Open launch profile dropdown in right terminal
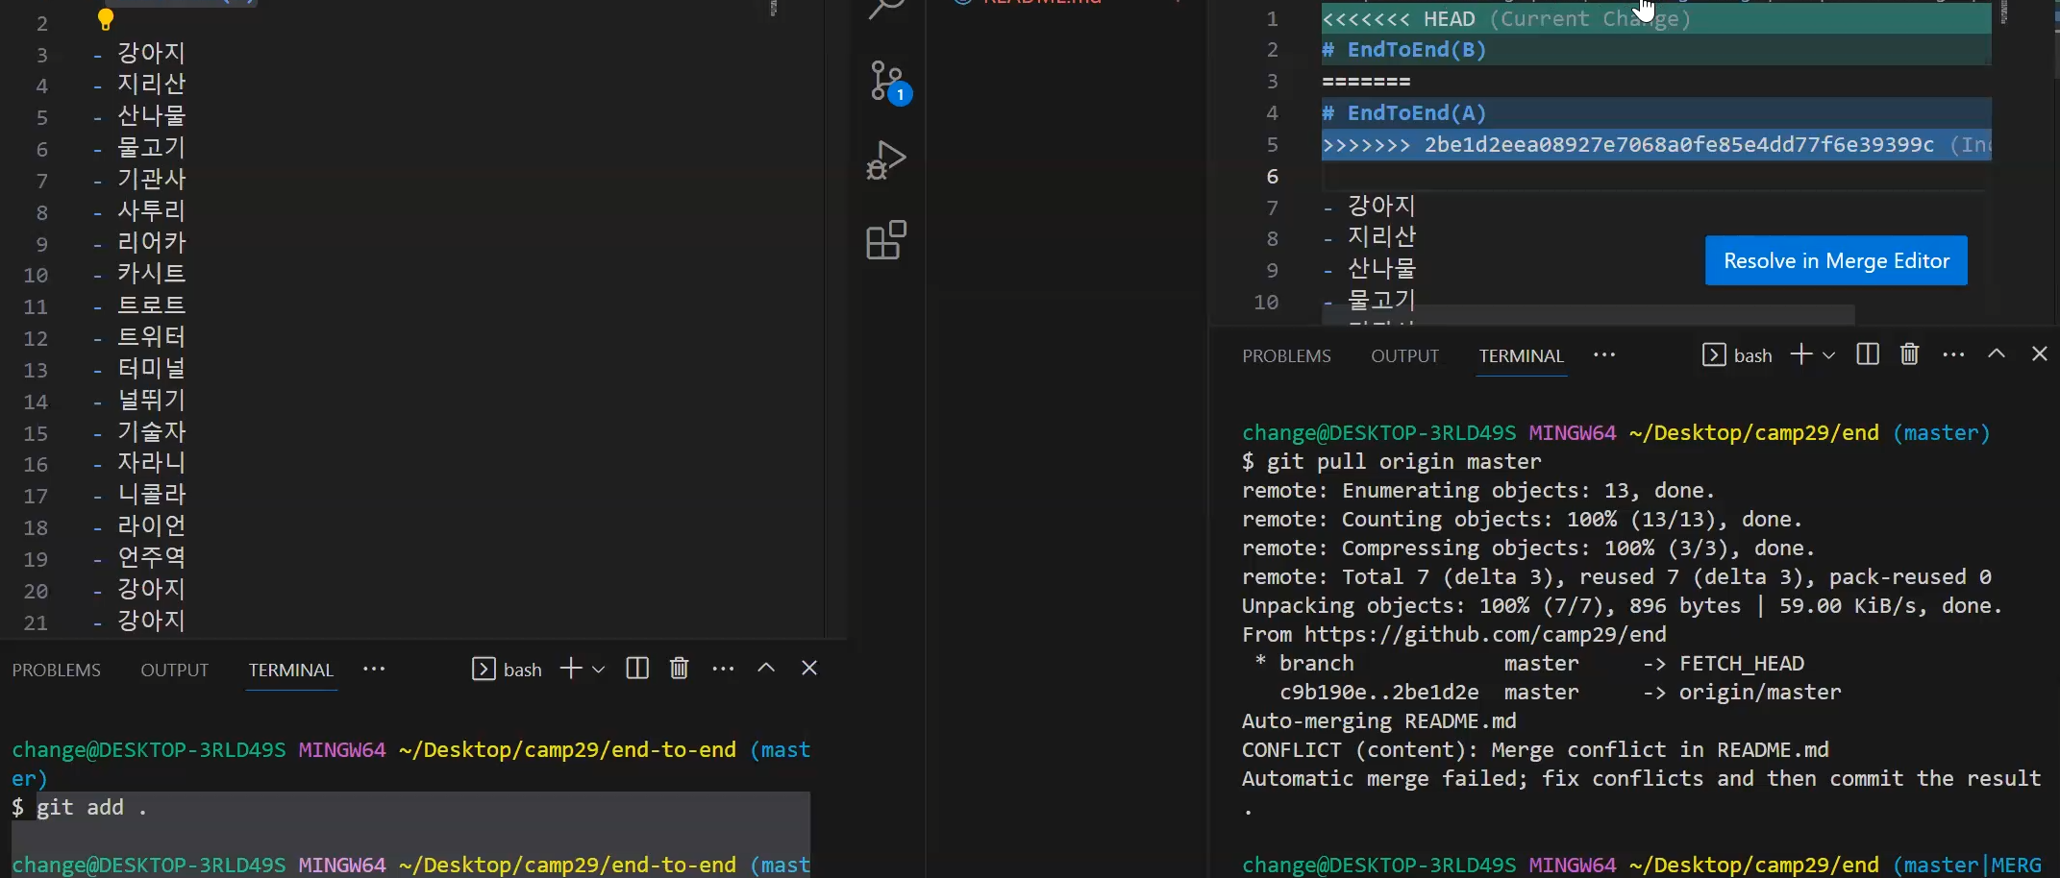 pyautogui.click(x=1829, y=355)
